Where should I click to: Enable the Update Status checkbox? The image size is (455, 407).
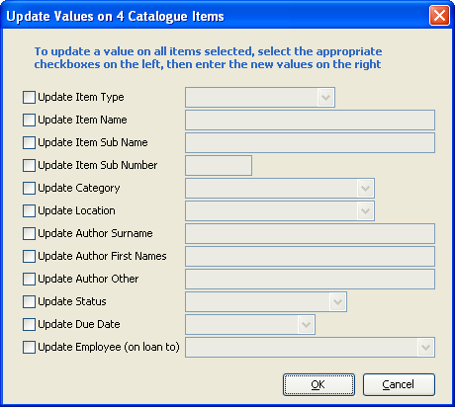29,302
